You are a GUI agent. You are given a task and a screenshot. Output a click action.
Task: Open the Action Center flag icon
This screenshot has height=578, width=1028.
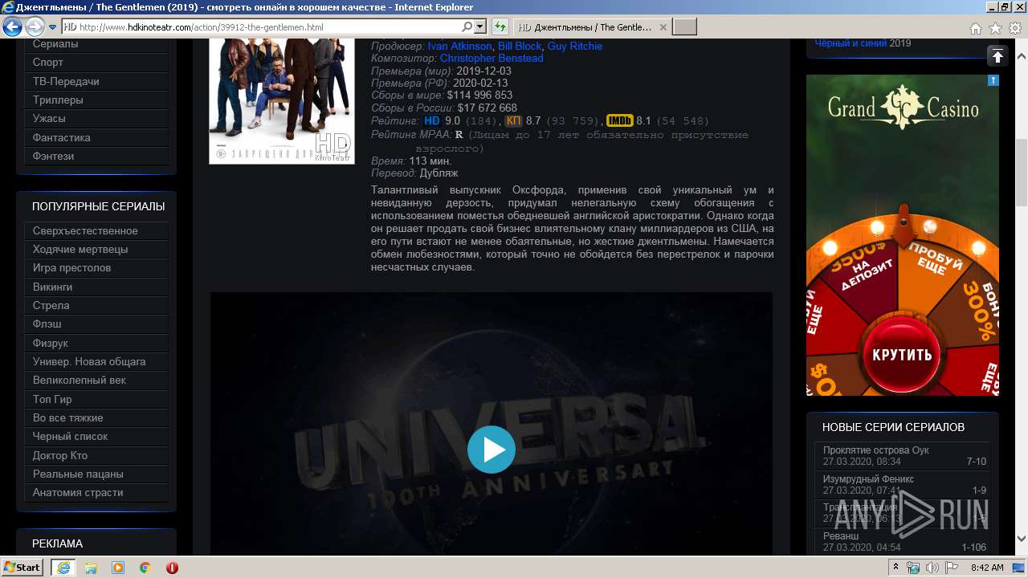[952, 568]
